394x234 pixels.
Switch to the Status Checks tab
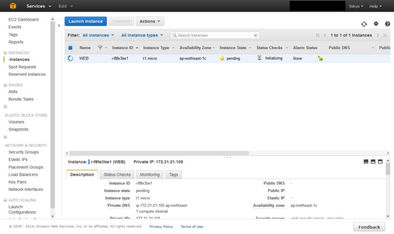tap(117, 175)
